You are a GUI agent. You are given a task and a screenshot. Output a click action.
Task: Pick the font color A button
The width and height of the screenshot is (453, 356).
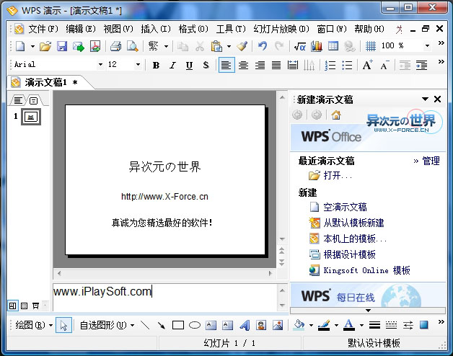(x=349, y=326)
